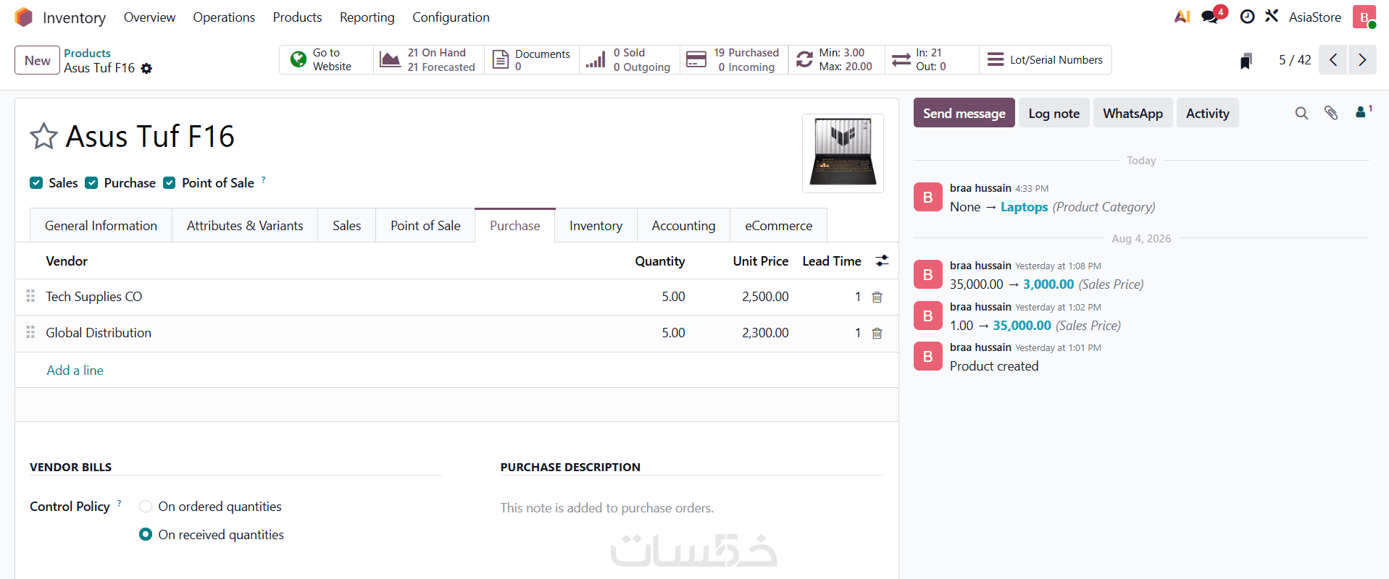The width and height of the screenshot is (1389, 579).
Task: Click the New button
Action: [x=38, y=61]
